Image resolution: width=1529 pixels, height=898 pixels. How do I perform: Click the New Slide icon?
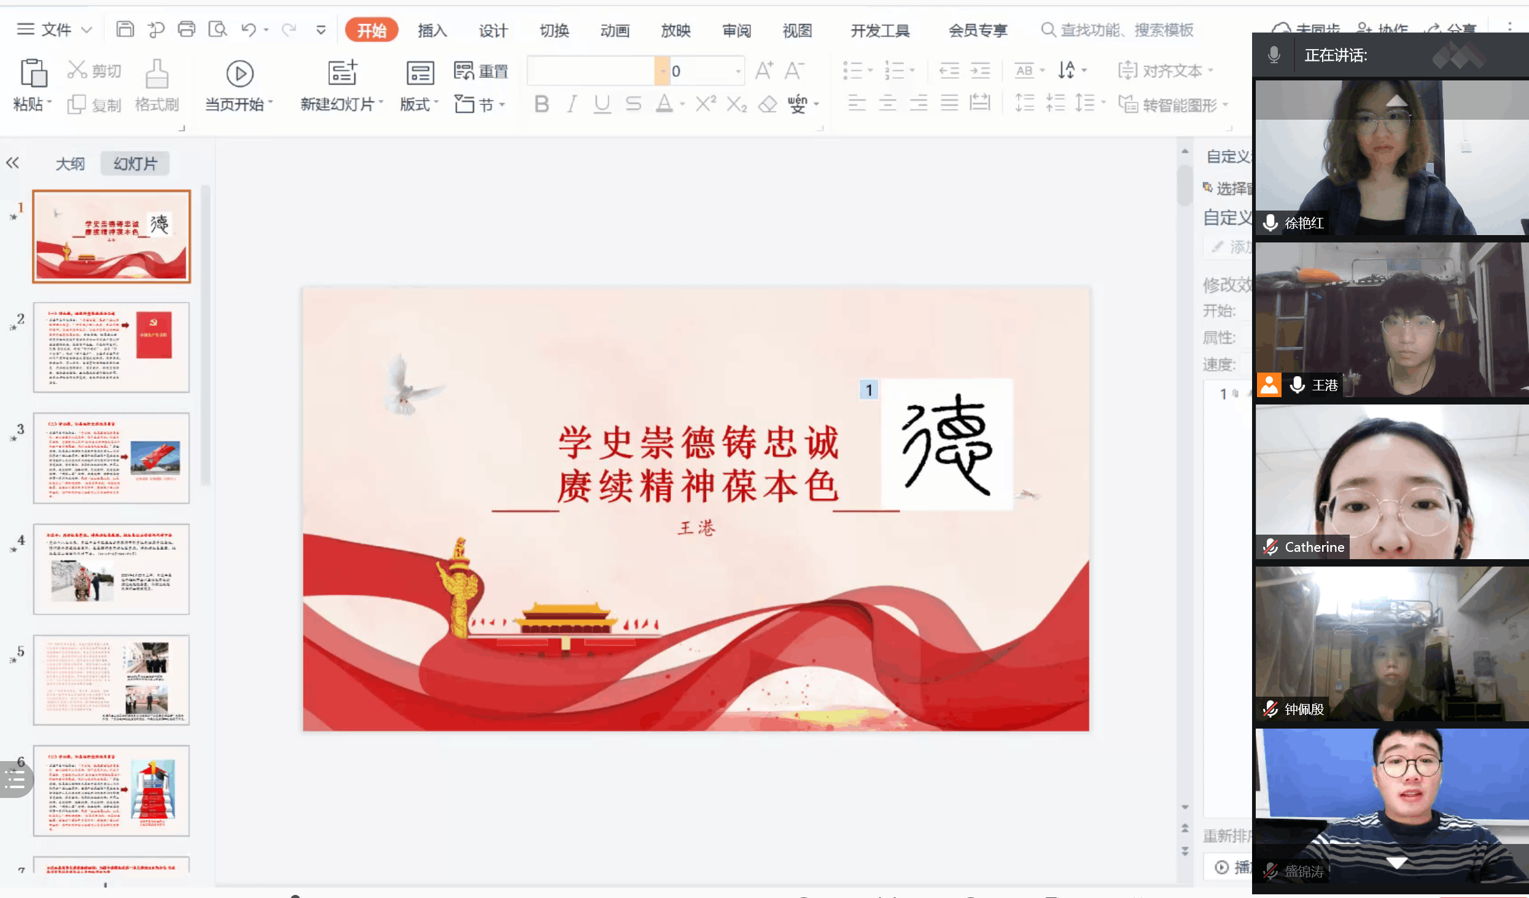point(342,74)
